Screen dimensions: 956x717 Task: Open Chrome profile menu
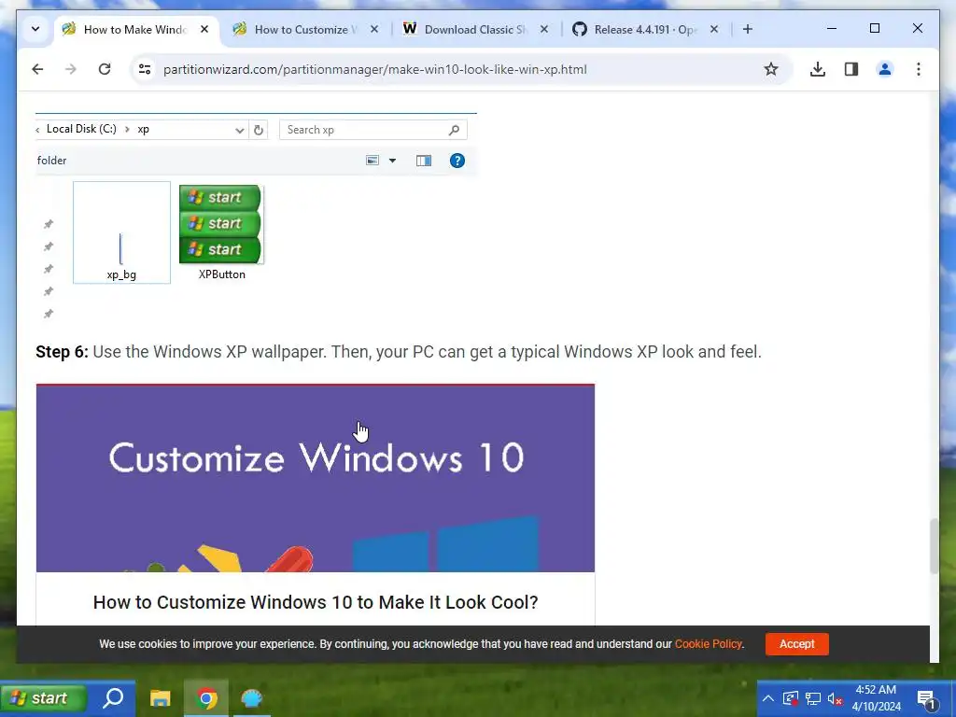pos(885,69)
